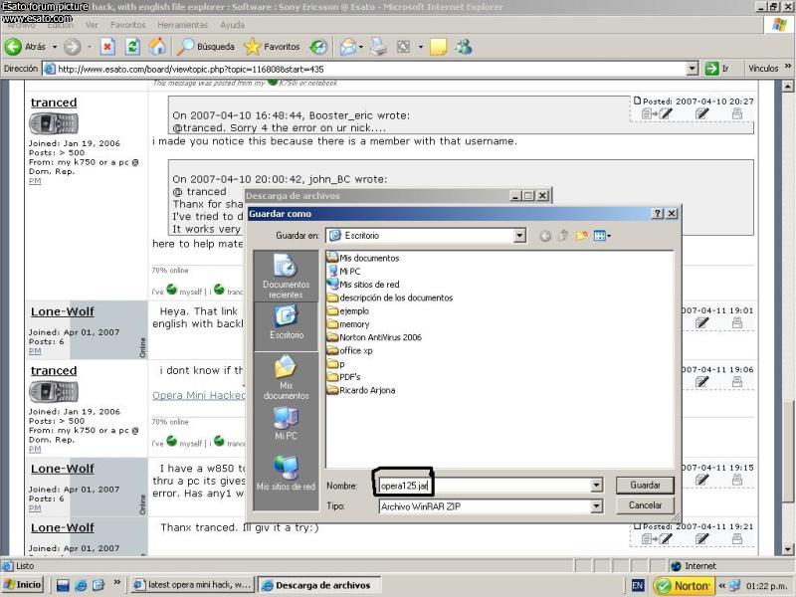Open the Herramientas menu

point(182,25)
